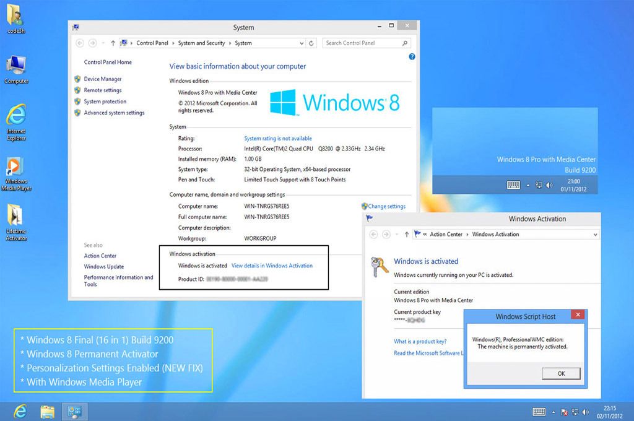
Task: Select Action Center in the Activation breadcrumb
Action: (x=446, y=234)
